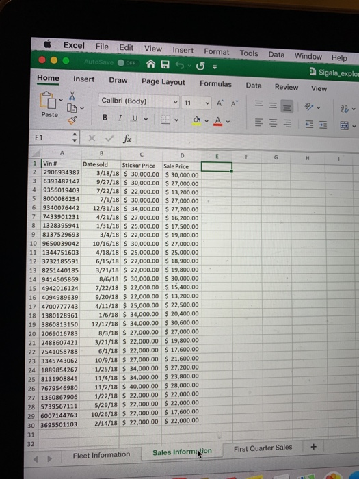Screen dimensions: 359x479
Task: Expand the Fill Color palette arrow
Action: pos(207,121)
